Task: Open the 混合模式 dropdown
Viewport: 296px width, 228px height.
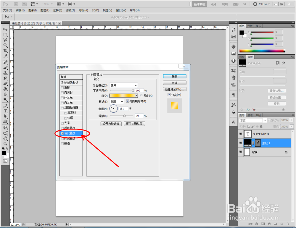Action: (x=123, y=85)
